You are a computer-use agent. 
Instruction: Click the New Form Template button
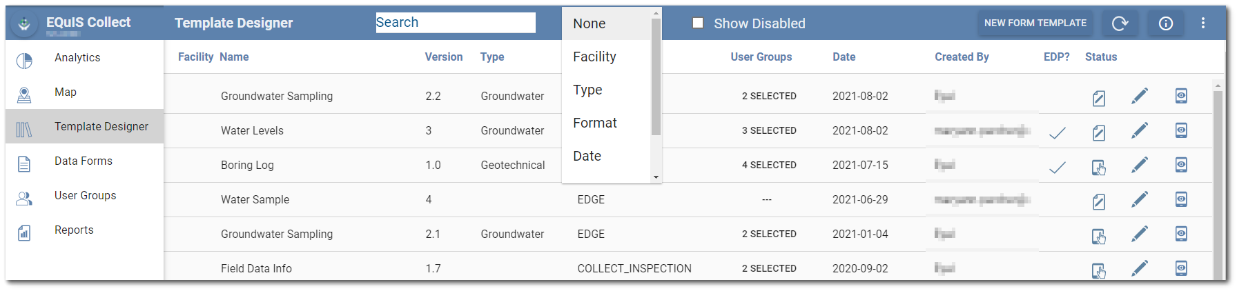pos(1035,23)
